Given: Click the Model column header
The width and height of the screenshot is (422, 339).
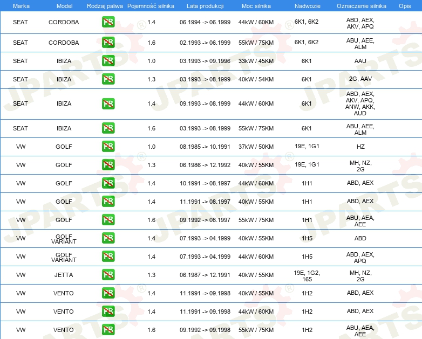Looking at the screenshot, I should coord(64,6).
